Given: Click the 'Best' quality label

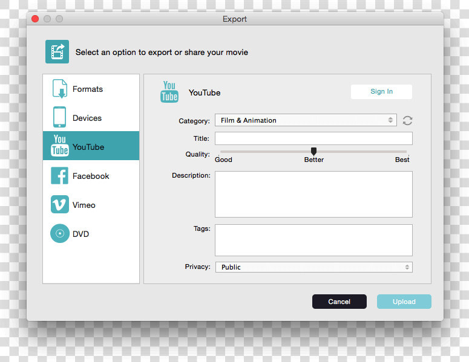Looking at the screenshot, I should (402, 160).
